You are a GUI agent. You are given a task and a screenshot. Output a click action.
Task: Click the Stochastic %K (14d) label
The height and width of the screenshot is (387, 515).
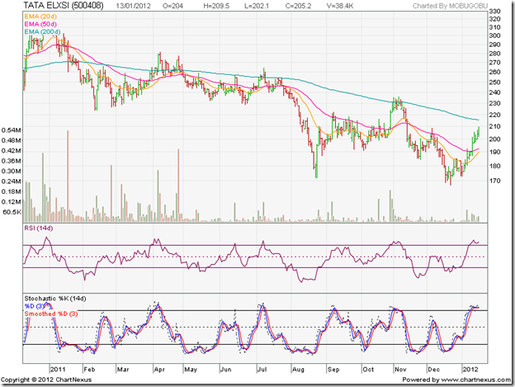[54, 296]
